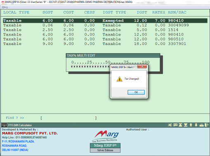Click the shuffle arrows icon in the bottom bar
Screen dimensions: 210x156
(x=170, y=125)
